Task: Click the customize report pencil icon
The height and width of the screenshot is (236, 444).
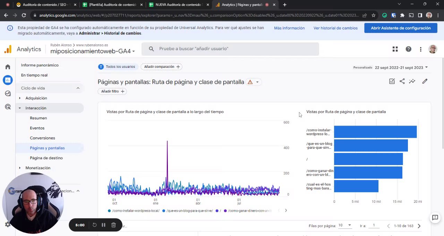Action: 425,81
